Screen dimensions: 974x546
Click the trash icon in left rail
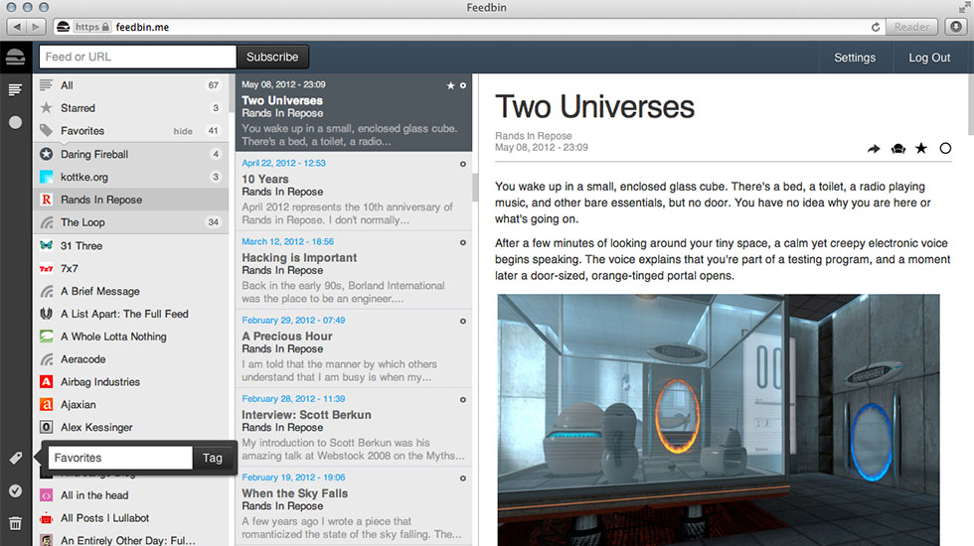[x=16, y=523]
